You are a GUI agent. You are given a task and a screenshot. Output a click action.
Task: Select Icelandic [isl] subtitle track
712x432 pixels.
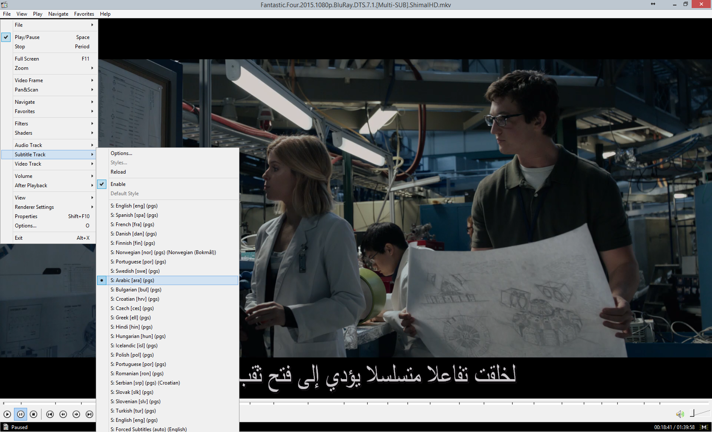click(x=168, y=346)
